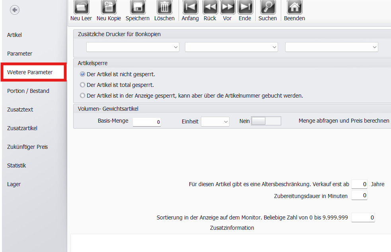Create a copy with Neu Kopie icon
This screenshot has width=391, height=252.
tap(109, 7)
